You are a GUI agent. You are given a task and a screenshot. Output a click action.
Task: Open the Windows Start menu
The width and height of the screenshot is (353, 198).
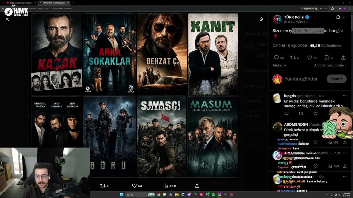point(122,195)
